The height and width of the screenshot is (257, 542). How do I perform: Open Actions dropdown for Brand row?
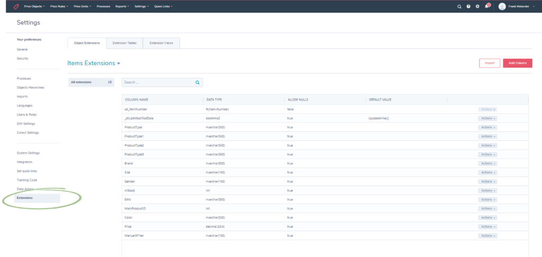pyautogui.click(x=487, y=163)
